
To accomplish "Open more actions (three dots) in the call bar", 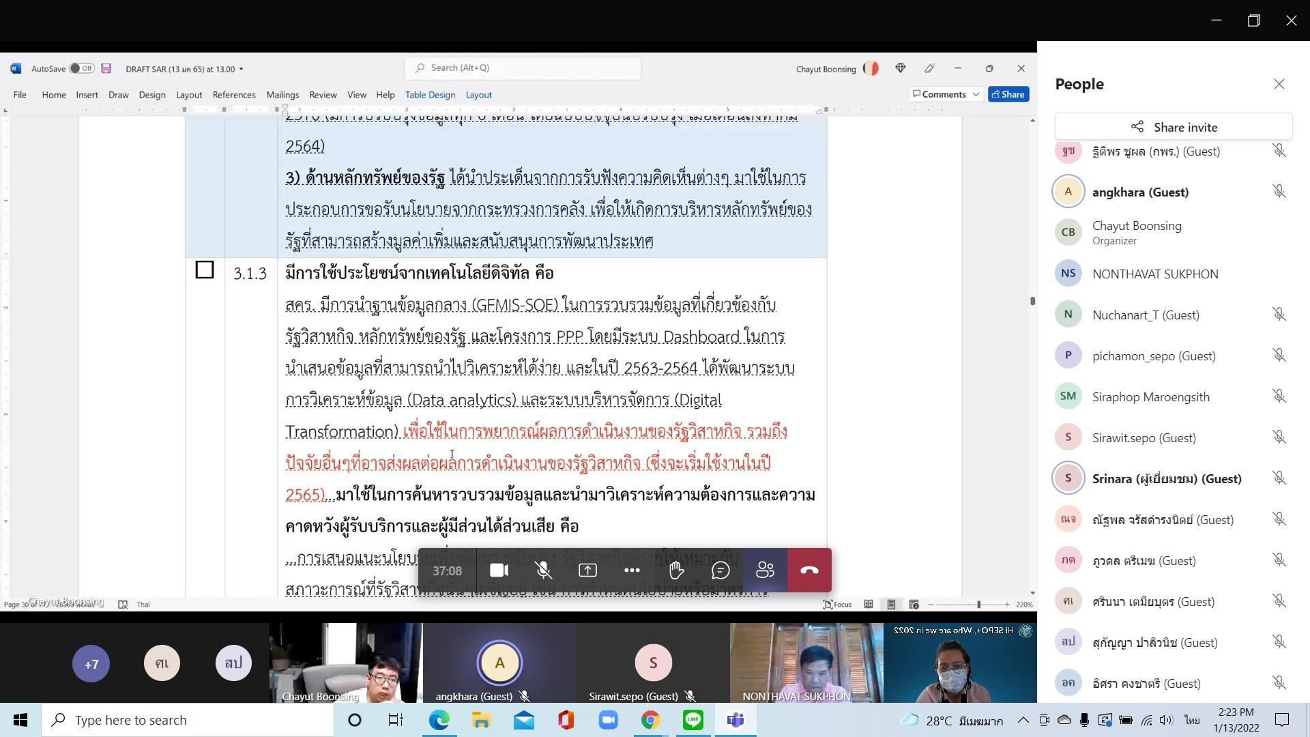I will click(632, 570).
